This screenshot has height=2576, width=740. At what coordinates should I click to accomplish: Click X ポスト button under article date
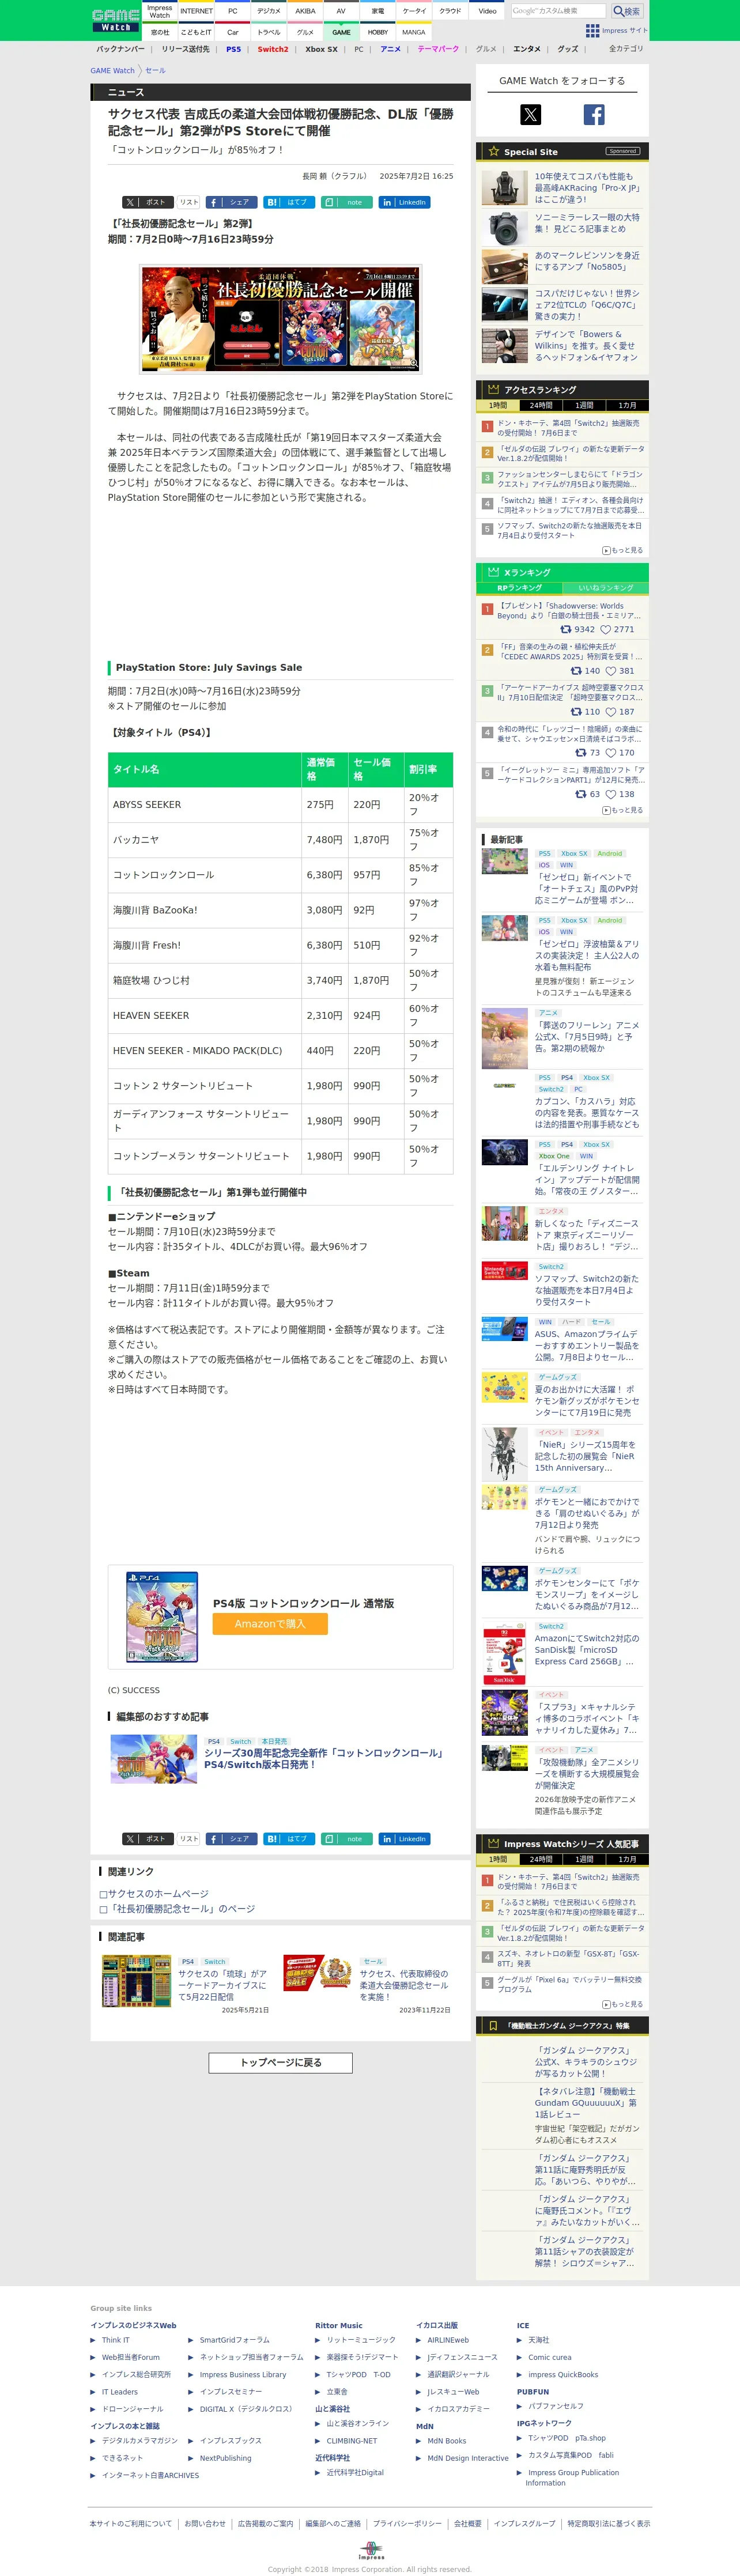click(x=147, y=202)
